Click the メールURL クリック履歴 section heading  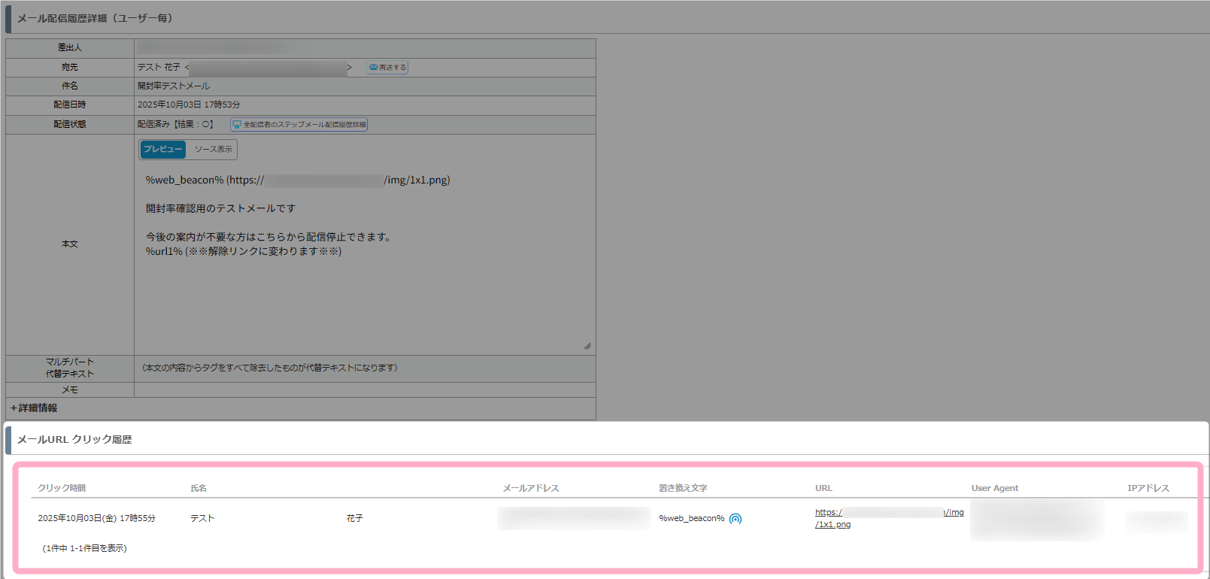point(74,440)
